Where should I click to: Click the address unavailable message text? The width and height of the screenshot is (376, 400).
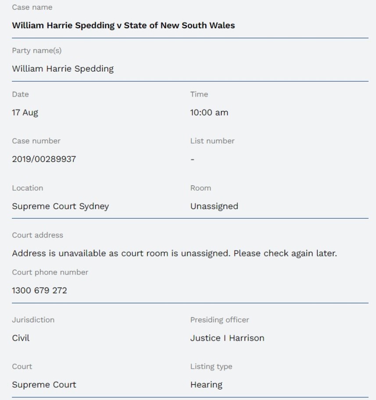174,254
